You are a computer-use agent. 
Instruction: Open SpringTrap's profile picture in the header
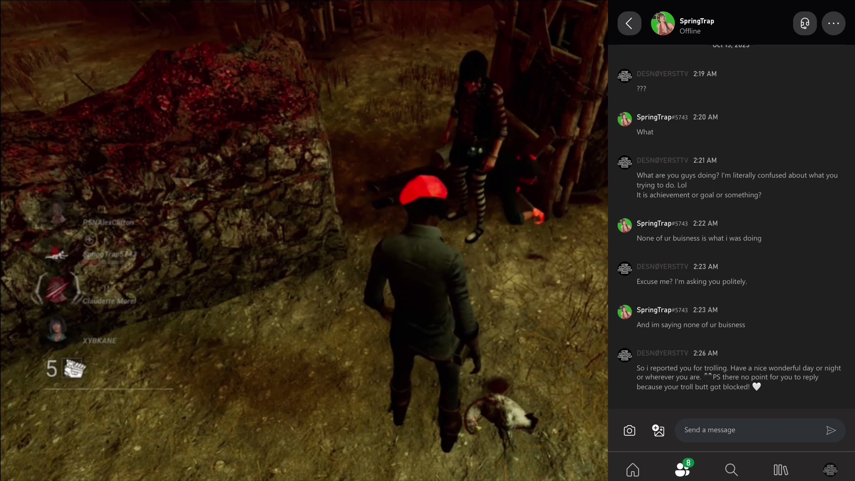coord(663,23)
